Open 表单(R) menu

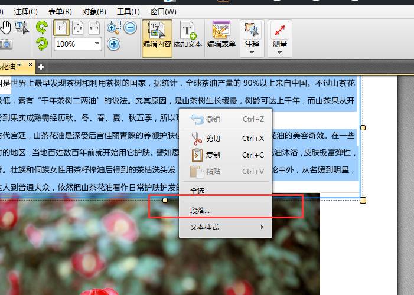coord(60,12)
